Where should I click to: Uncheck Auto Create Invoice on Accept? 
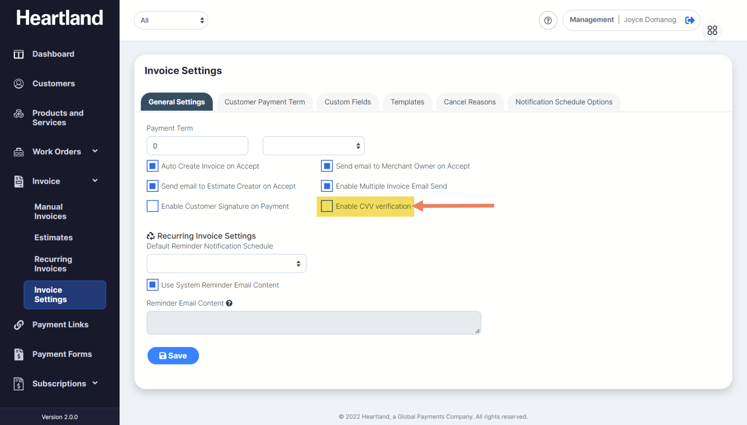(x=152, y=166)
